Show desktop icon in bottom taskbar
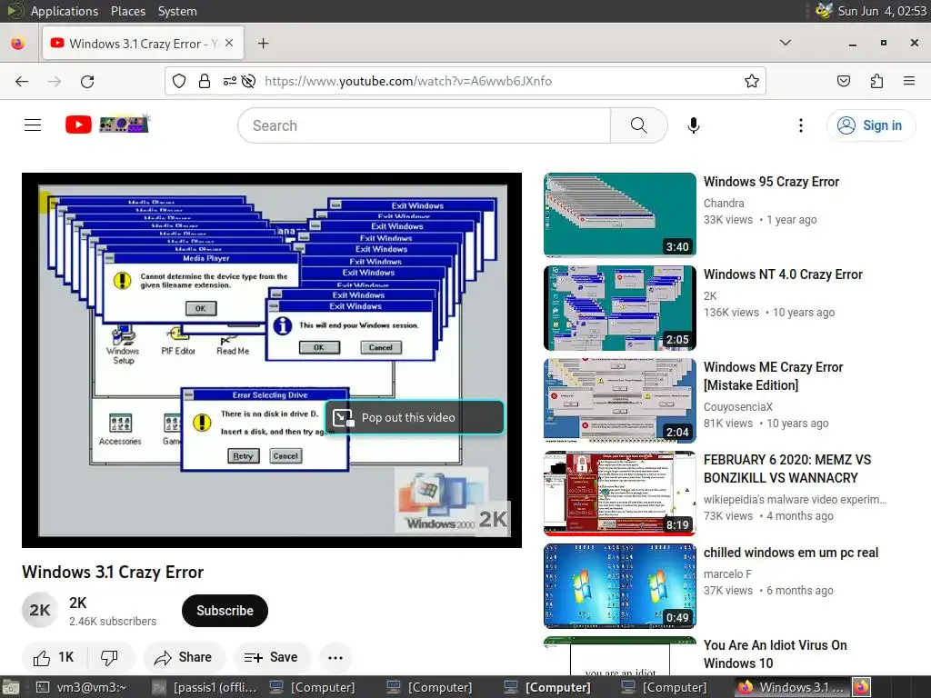Viewport: 931px width, 698px height. (x=11, y=687)
